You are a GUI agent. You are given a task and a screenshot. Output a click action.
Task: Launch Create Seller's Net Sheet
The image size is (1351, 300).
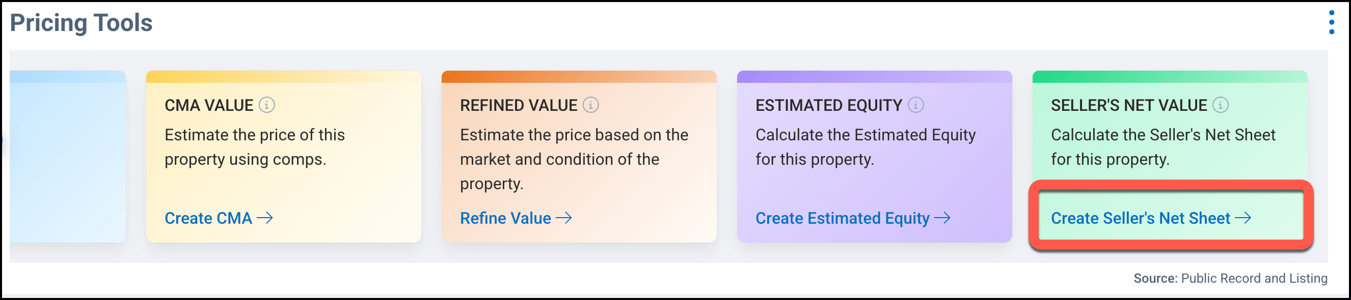pos(1140,218)
